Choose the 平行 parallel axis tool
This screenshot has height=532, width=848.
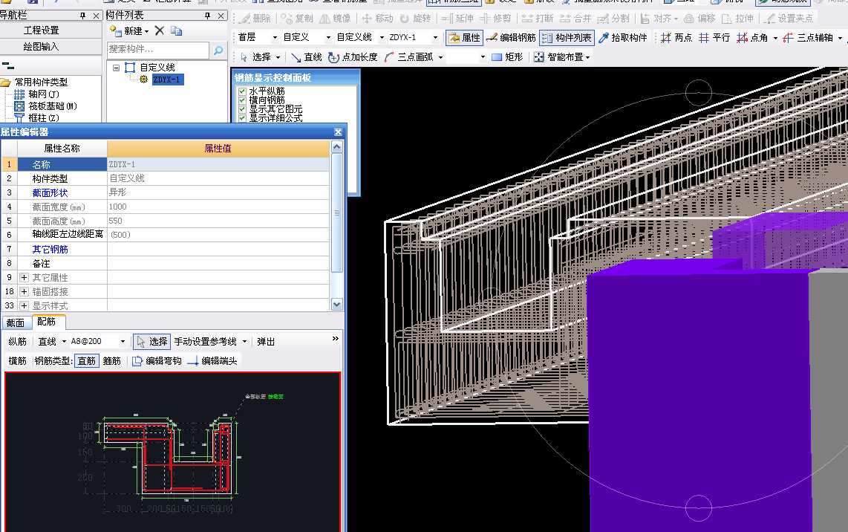pos(714,37)
